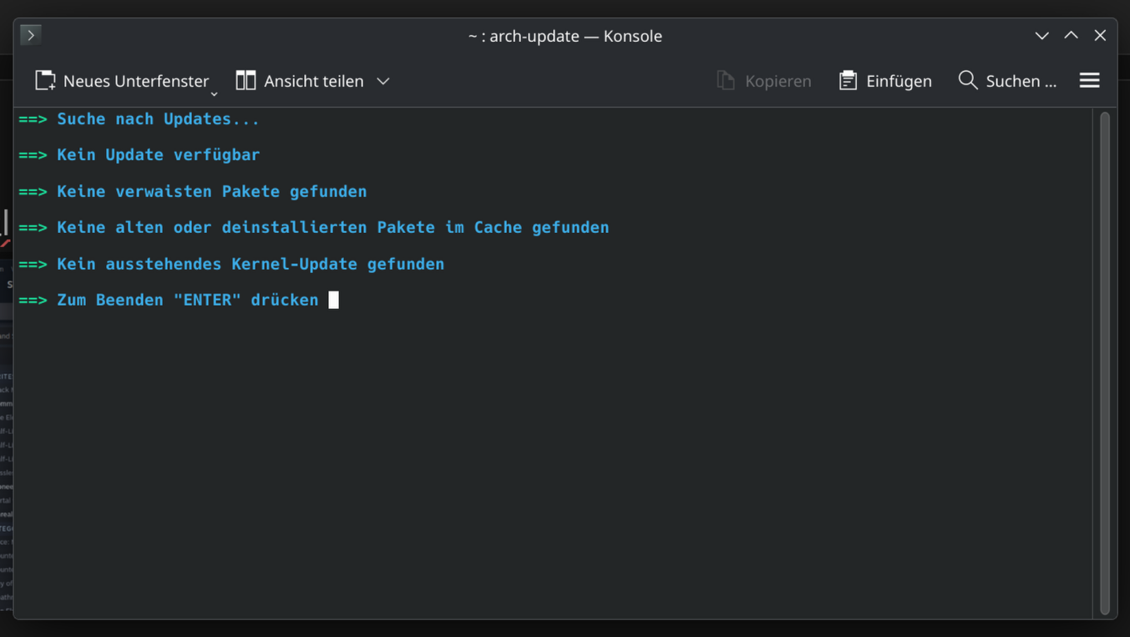Open the Konsole window menu icon in title bar

31,35
